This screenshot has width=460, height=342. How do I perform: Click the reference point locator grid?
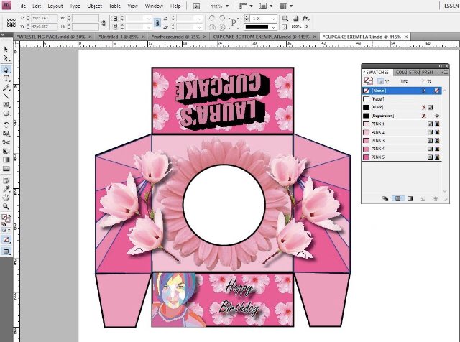(11, 22)
